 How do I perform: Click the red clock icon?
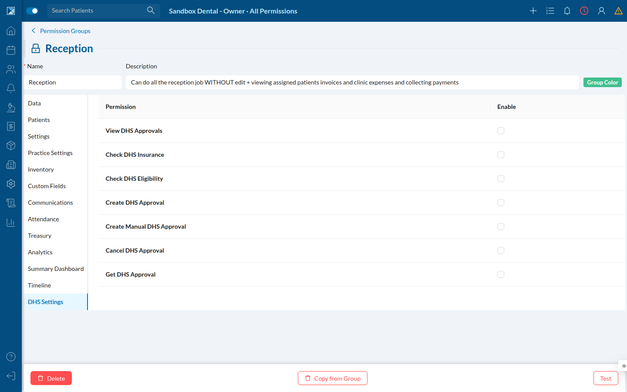[584, 11]
